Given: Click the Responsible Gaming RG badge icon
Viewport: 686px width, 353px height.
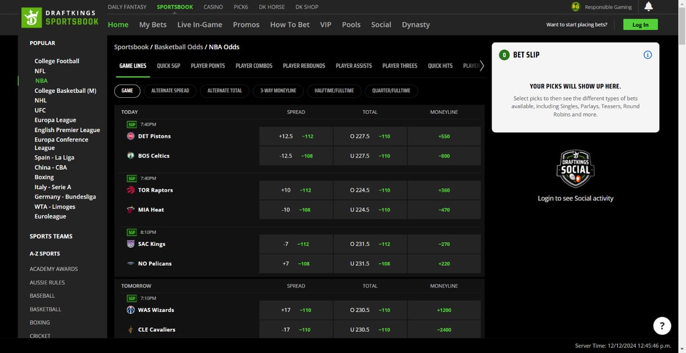Looking at the screenshot, I should [576, 7].
